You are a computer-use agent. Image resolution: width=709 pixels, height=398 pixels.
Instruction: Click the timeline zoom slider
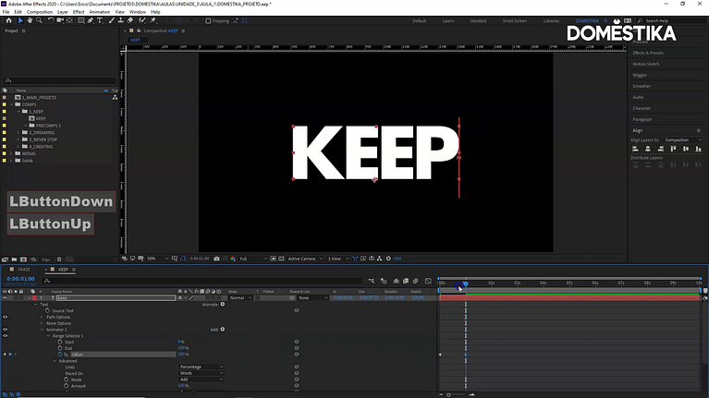(449, 395)
